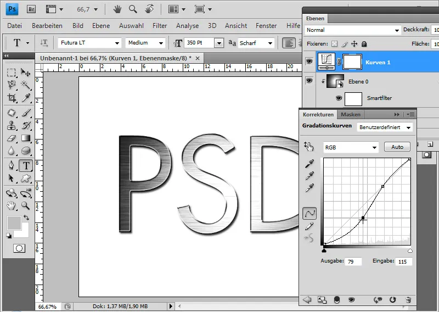Switch to pencil curve drawing mode

pyautogui.click(x=309, y=226)
